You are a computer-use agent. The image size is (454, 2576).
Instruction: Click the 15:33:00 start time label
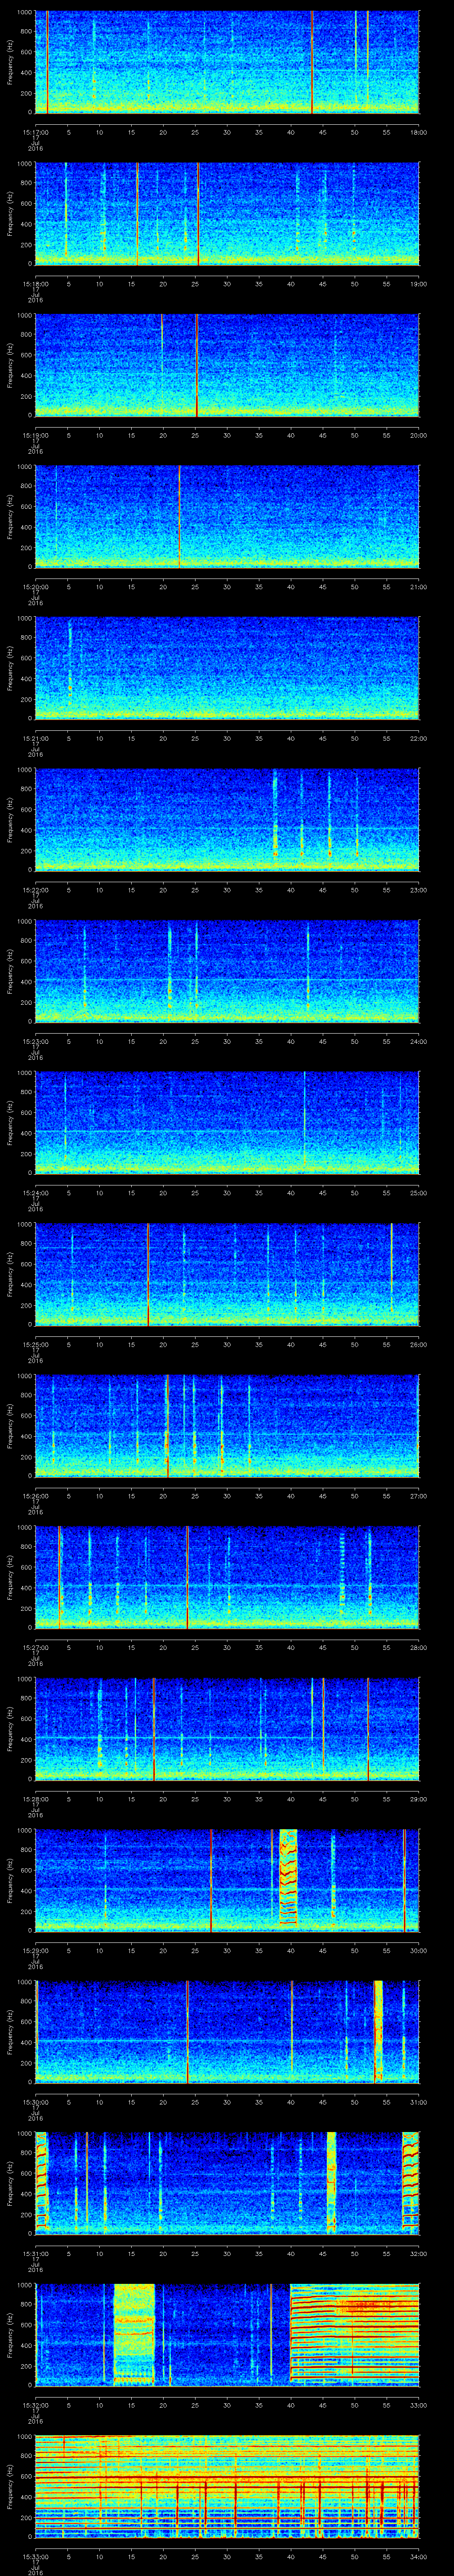pos(35,2556)
